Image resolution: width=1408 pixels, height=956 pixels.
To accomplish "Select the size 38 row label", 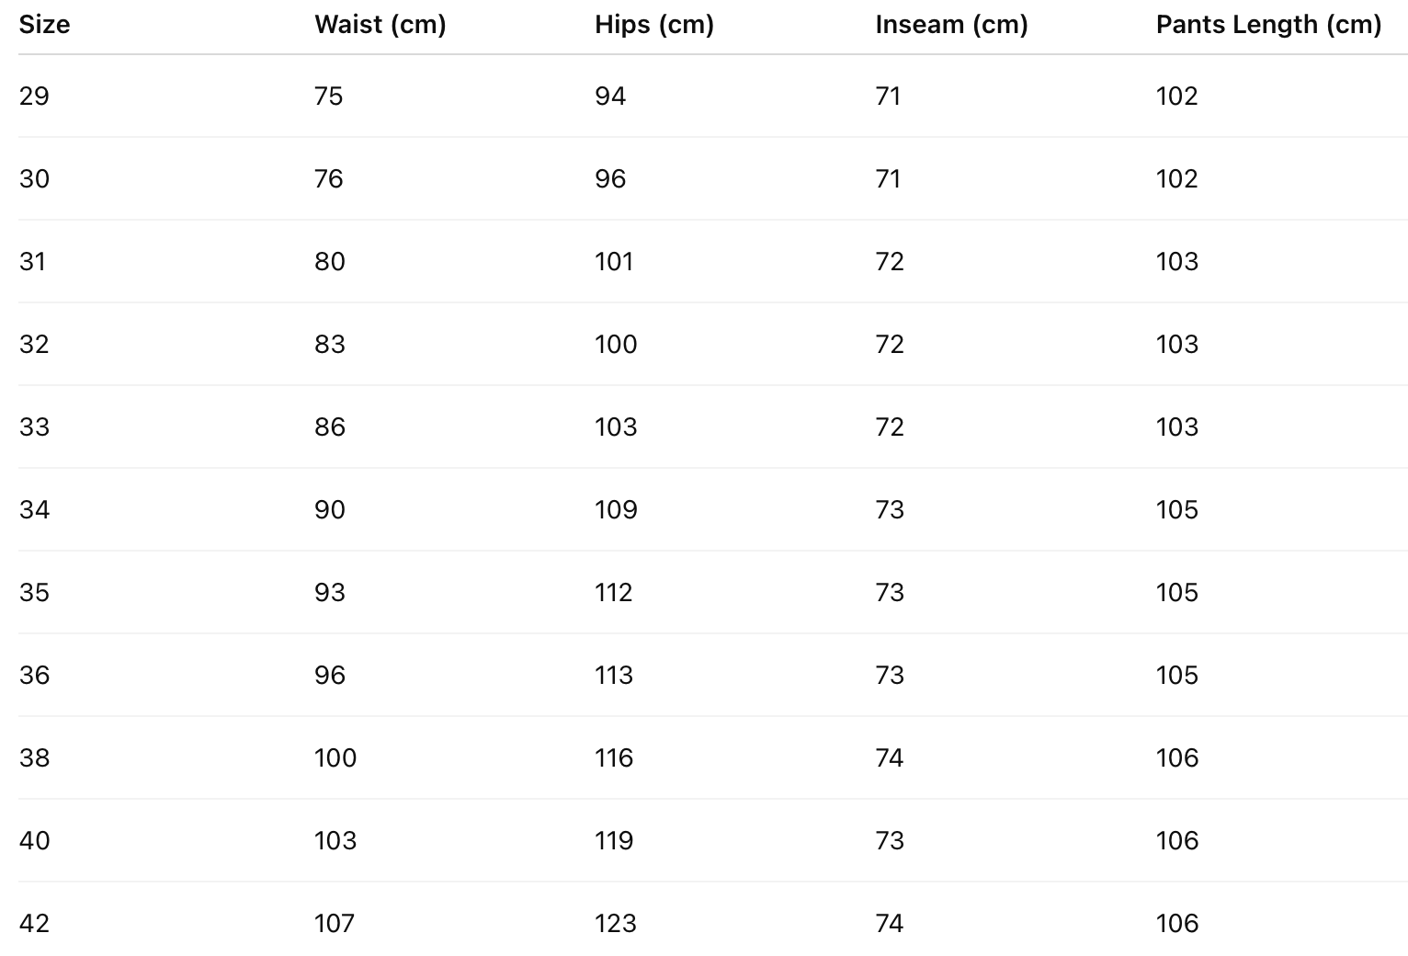I will click(34, 758).
